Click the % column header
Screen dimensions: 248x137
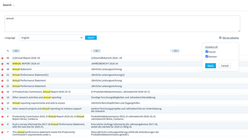click(x=8, y=51)
